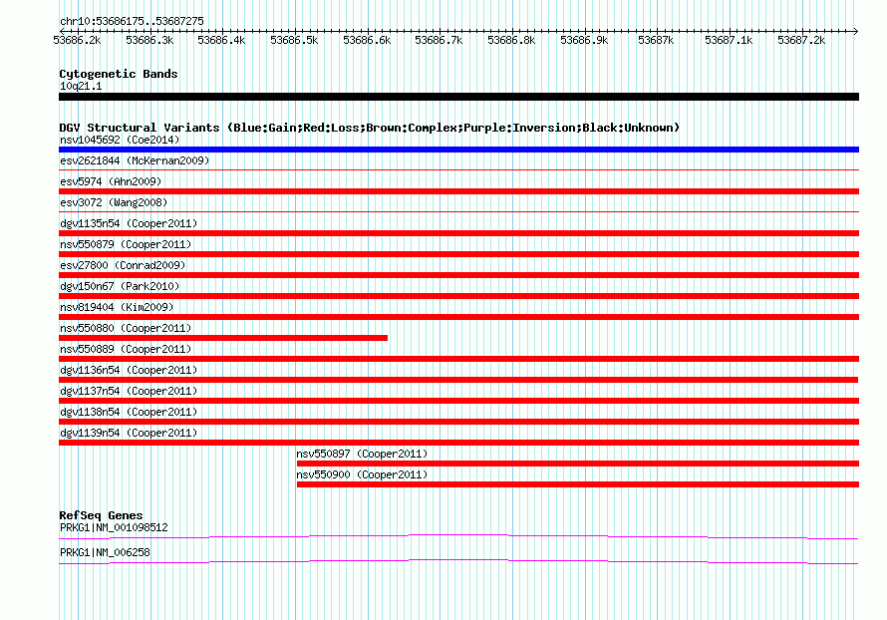Select the red bar under nsv550900

(x=578, y=484)
